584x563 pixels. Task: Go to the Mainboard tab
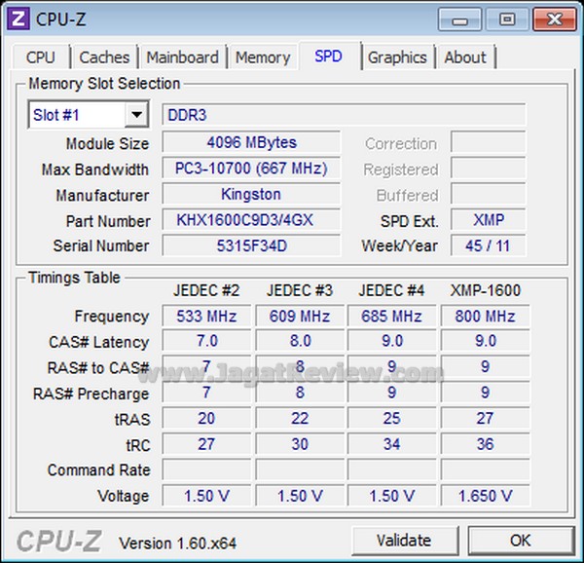coord(183,57)
